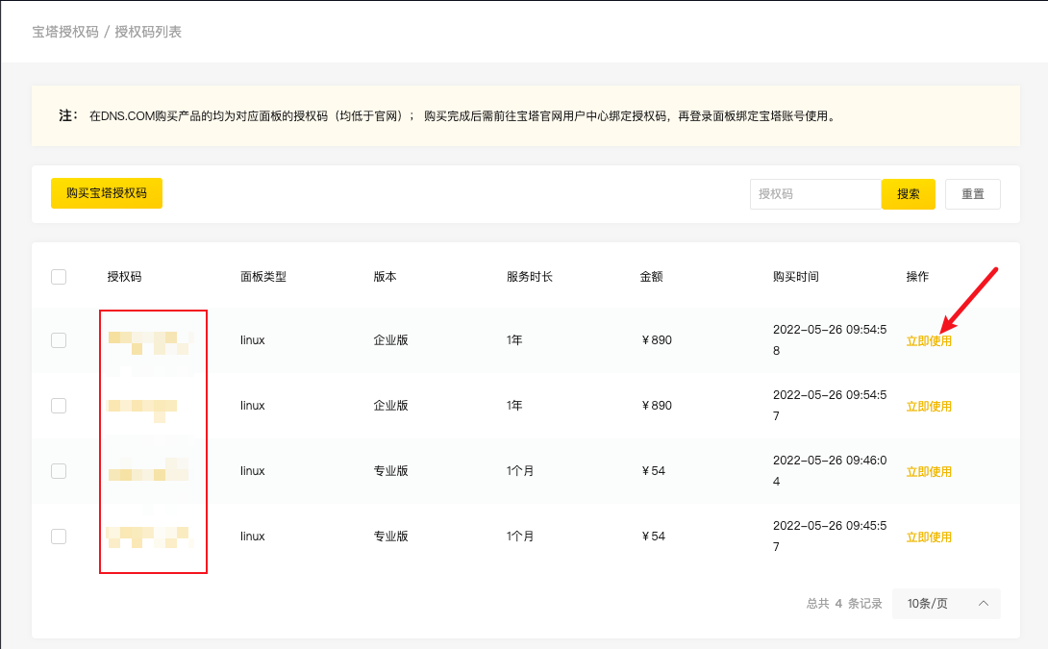The width and height of the screenshot is (1048, 649).
Task: Click the 授权码 column header
Action: click(x=124, y=277)
